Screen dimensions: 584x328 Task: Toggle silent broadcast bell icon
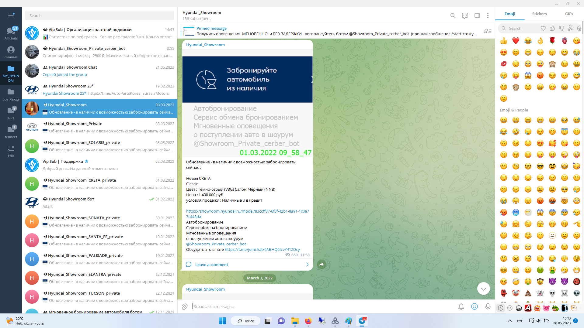[461, 307]
